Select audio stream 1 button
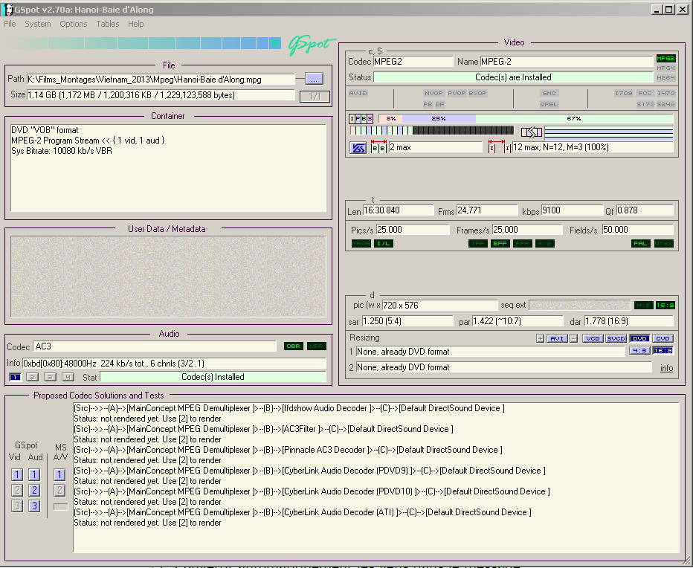Image resolution: width=693 pixels, height=568 pixels. [15, 377]
